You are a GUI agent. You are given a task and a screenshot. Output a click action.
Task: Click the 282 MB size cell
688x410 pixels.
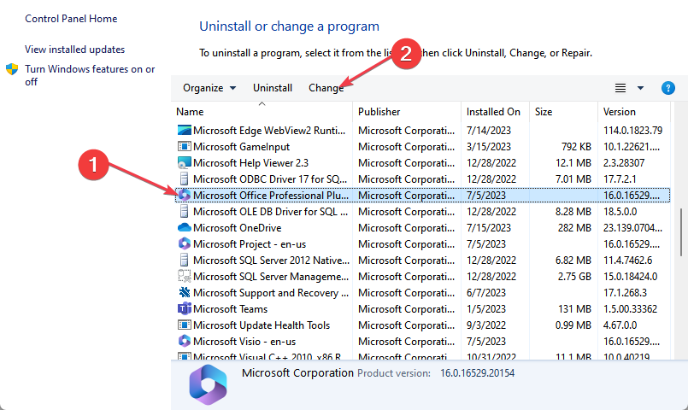coord(574,227)
